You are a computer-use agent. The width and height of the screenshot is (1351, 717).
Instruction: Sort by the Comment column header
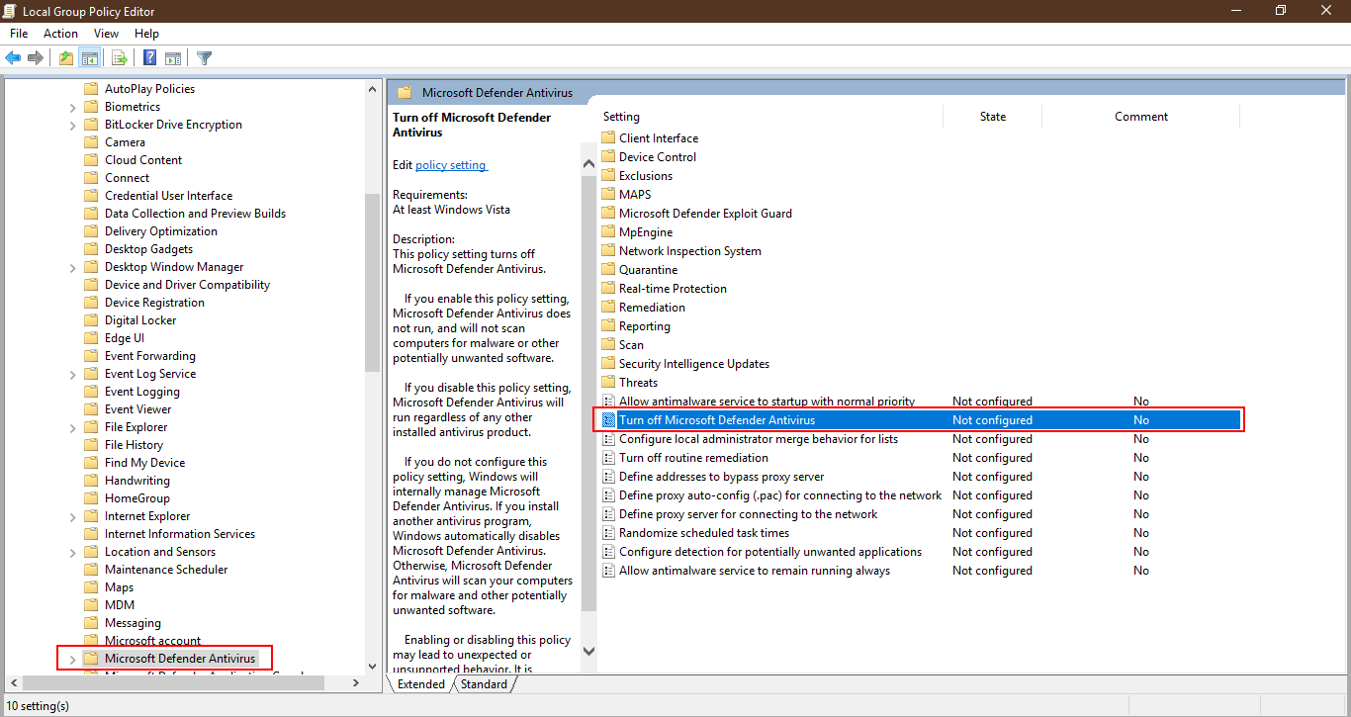click(1141, 117)
